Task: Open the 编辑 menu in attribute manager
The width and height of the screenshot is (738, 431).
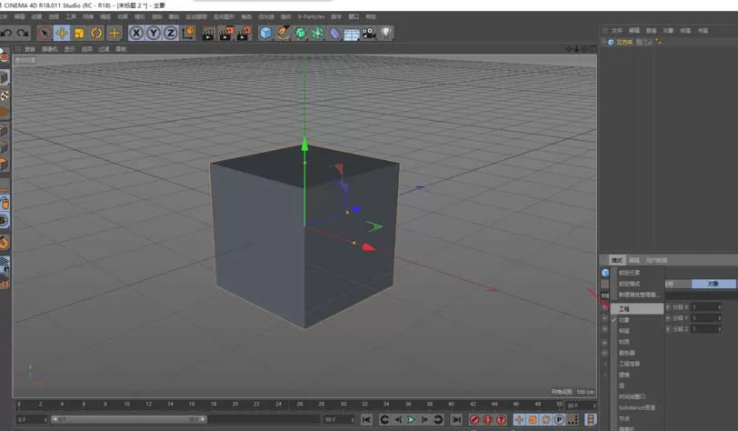Action: tap(634, 260)
